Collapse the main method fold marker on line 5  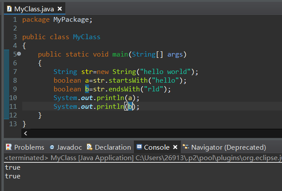[x=19, y=54]
